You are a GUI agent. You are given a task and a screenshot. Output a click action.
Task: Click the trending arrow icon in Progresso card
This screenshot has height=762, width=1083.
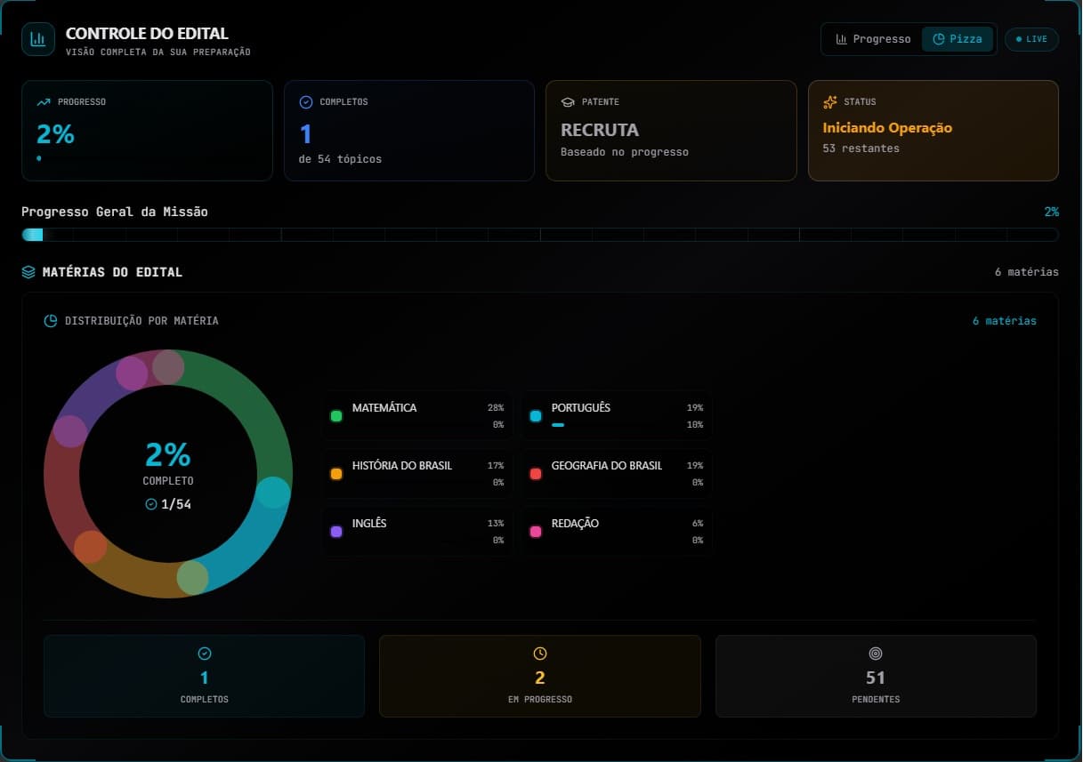[x=44, y=102]
